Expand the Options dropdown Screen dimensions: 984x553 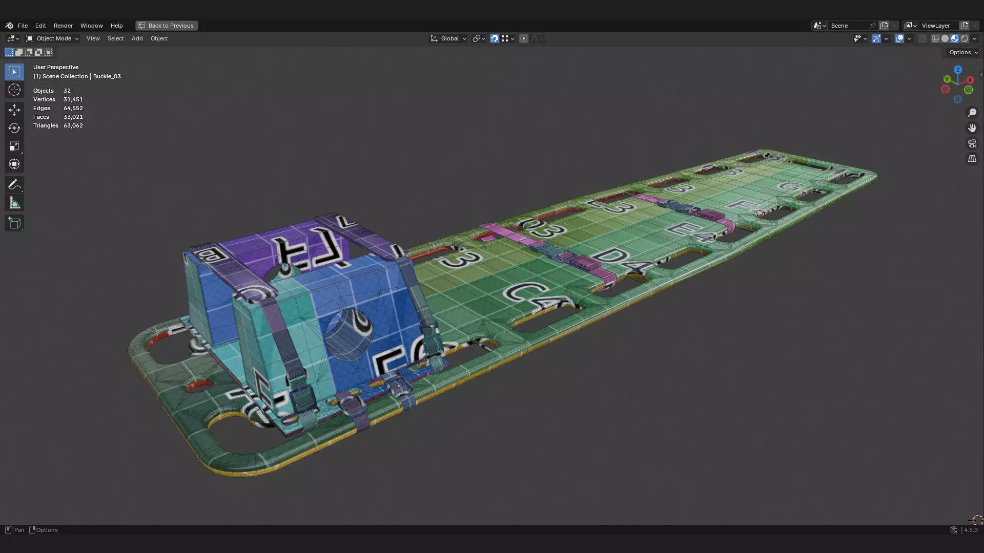(x=962, y=52)
